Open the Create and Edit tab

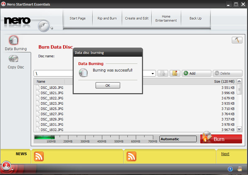click(x=137, y=18)
